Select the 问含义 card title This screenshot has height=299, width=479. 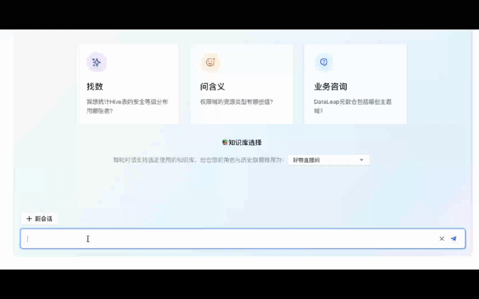pos(212,87)
